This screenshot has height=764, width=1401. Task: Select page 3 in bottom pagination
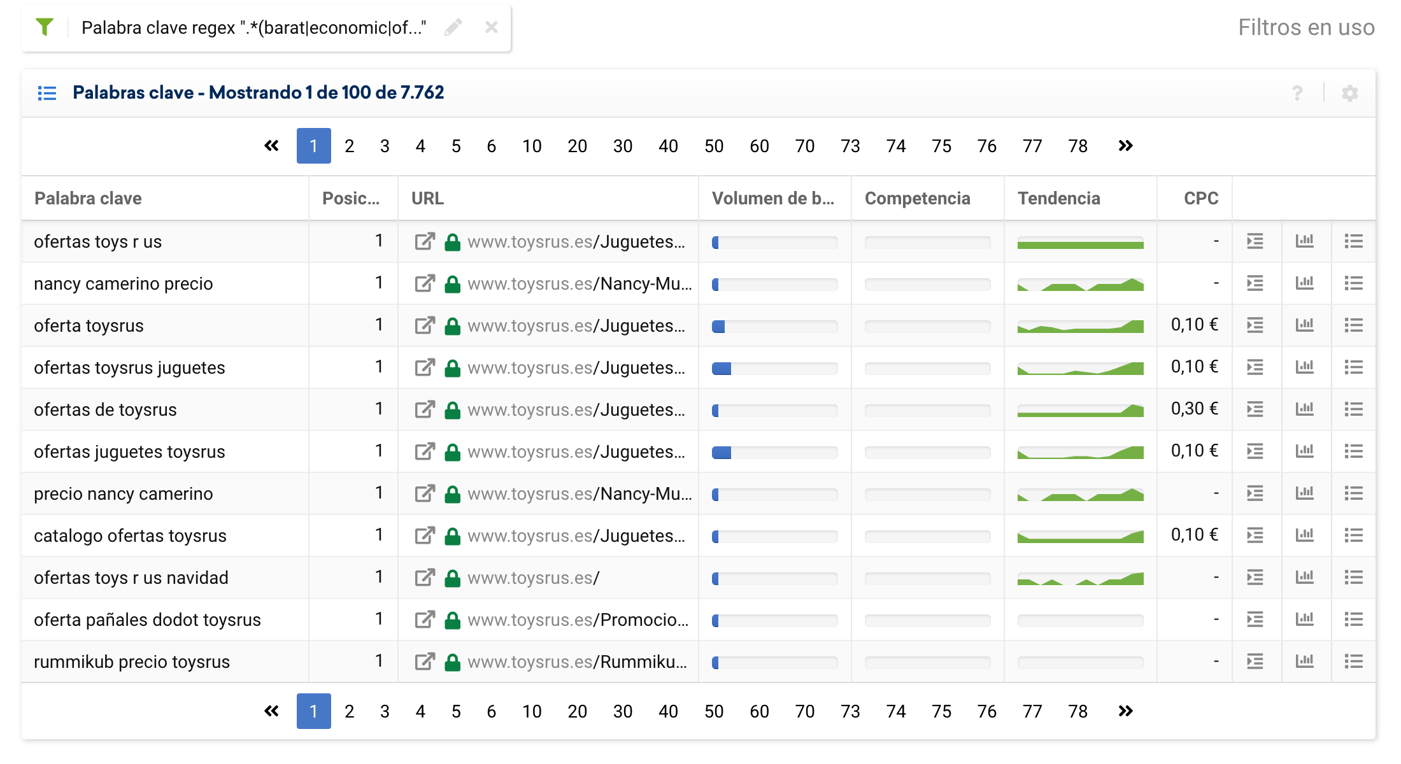385,711
